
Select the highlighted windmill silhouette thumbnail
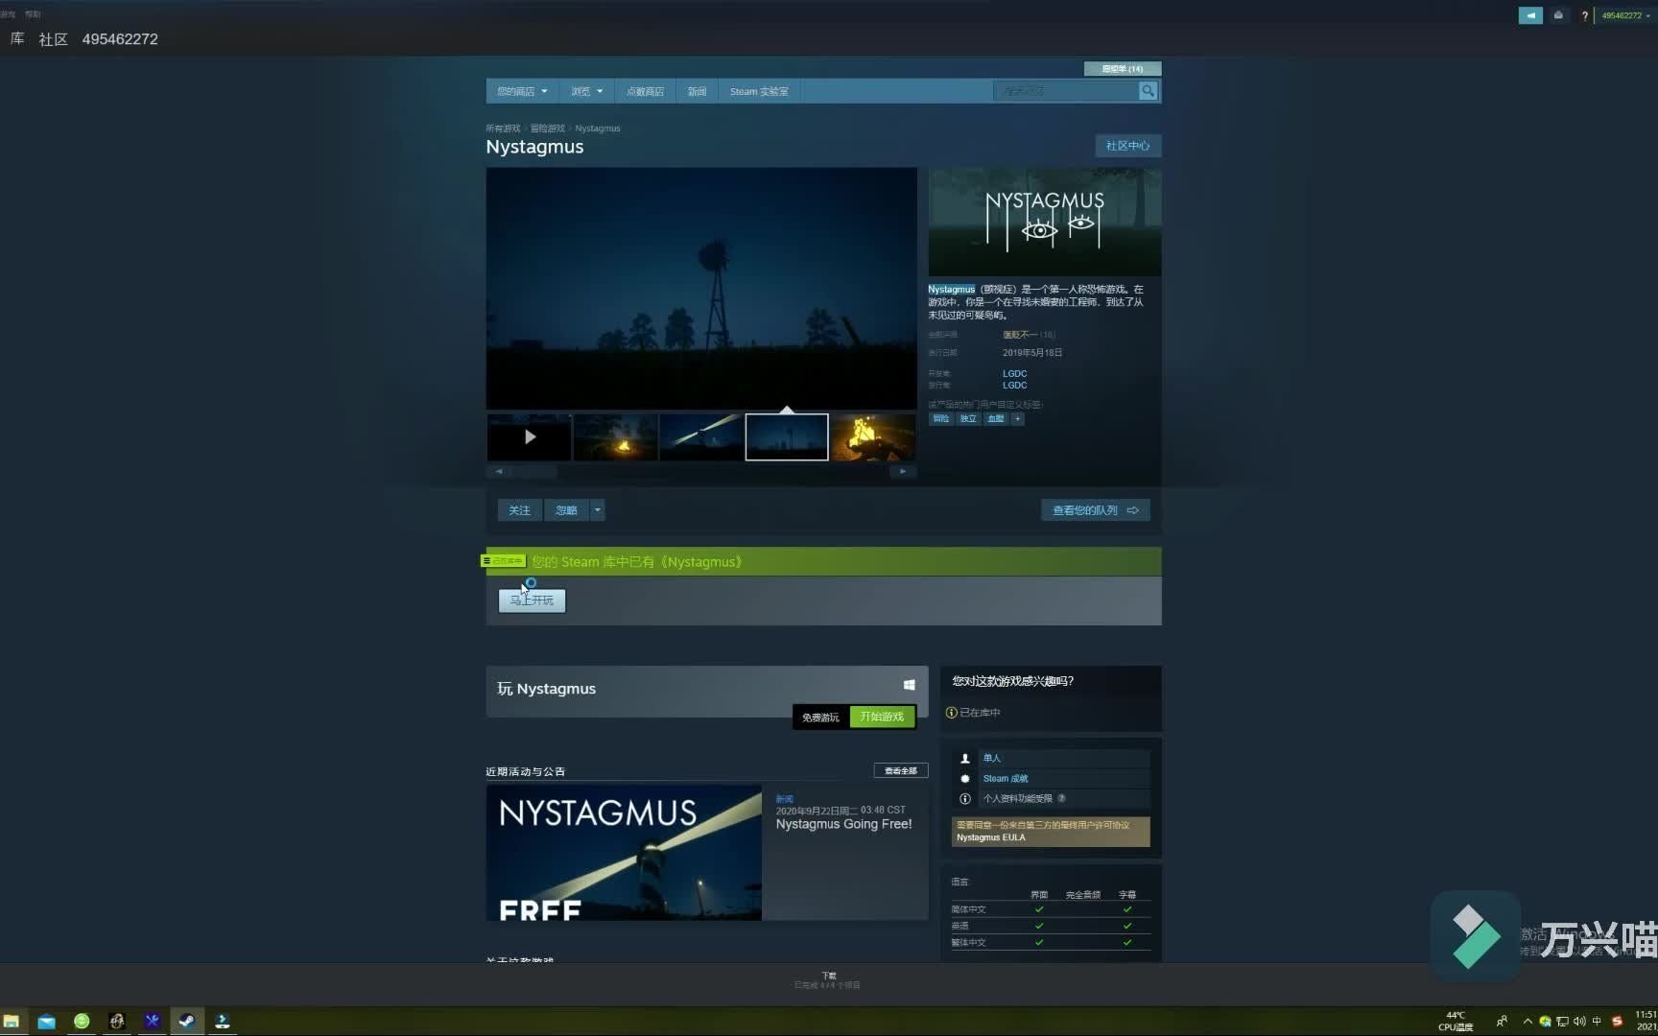point(787,437)
